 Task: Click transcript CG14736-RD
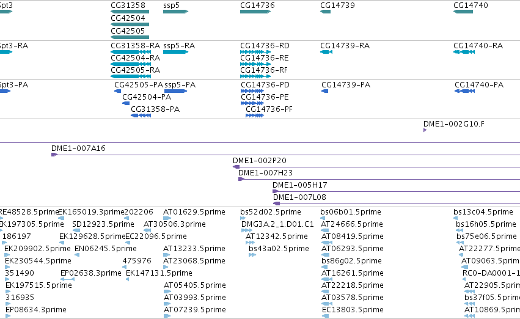point(265,46)
